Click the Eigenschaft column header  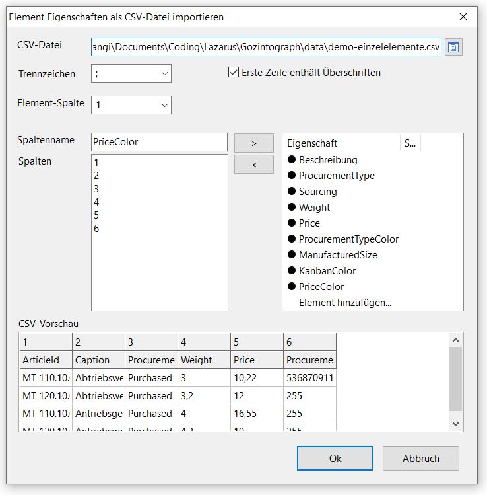point(342,143)
